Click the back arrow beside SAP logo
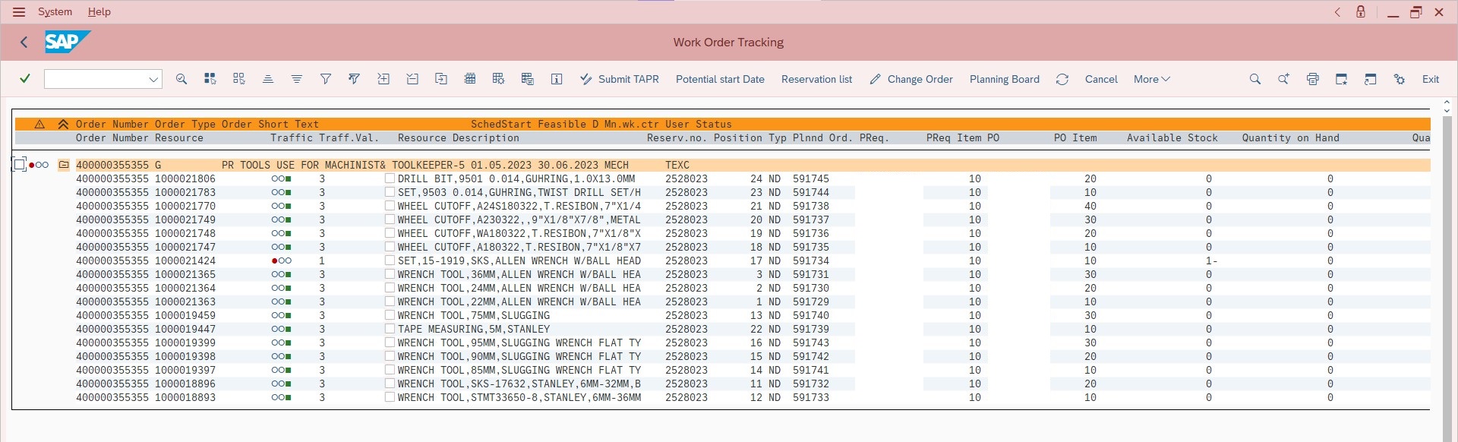 click(24, 43)
